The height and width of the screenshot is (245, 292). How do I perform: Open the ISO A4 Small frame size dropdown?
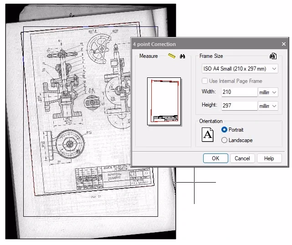(240, 69)
